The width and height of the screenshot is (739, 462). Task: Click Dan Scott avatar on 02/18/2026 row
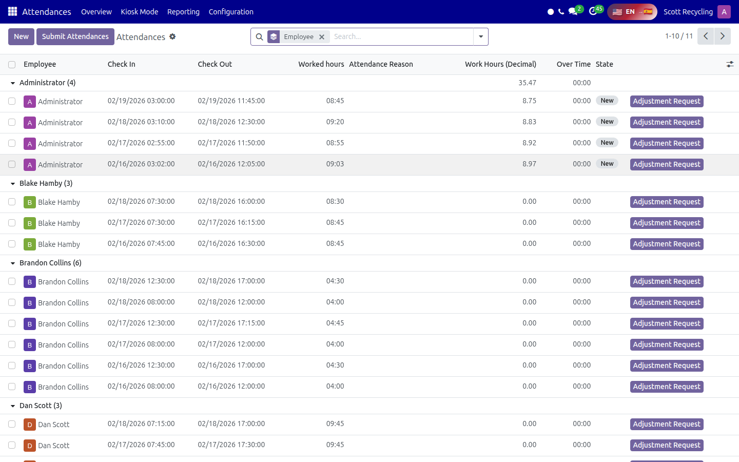click(x=30, y=425)
